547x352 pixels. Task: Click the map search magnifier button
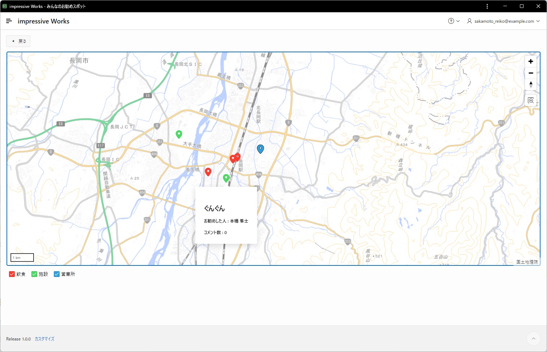pos(531,100)
